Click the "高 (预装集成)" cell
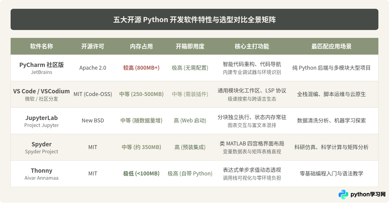The width and height of the screenshot is (389, 203). [x=190, y=147]
